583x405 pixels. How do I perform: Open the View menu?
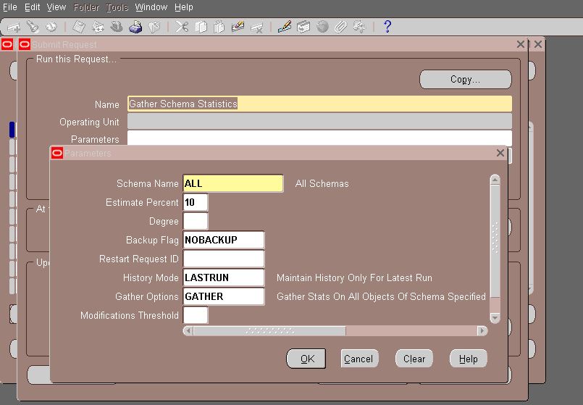56,7
